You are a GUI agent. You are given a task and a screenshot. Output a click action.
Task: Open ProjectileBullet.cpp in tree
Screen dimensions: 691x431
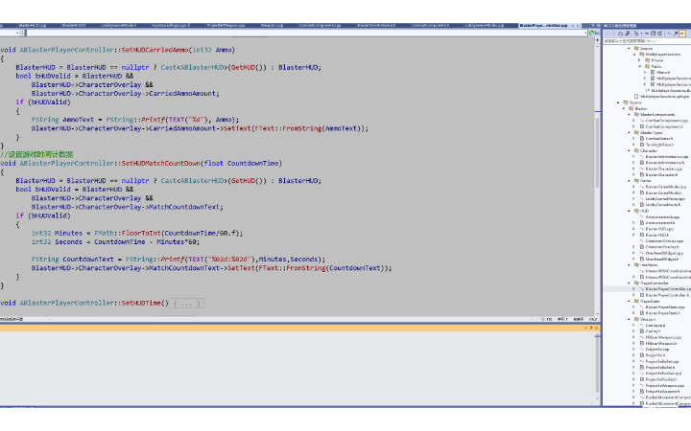tap(662, 361)
